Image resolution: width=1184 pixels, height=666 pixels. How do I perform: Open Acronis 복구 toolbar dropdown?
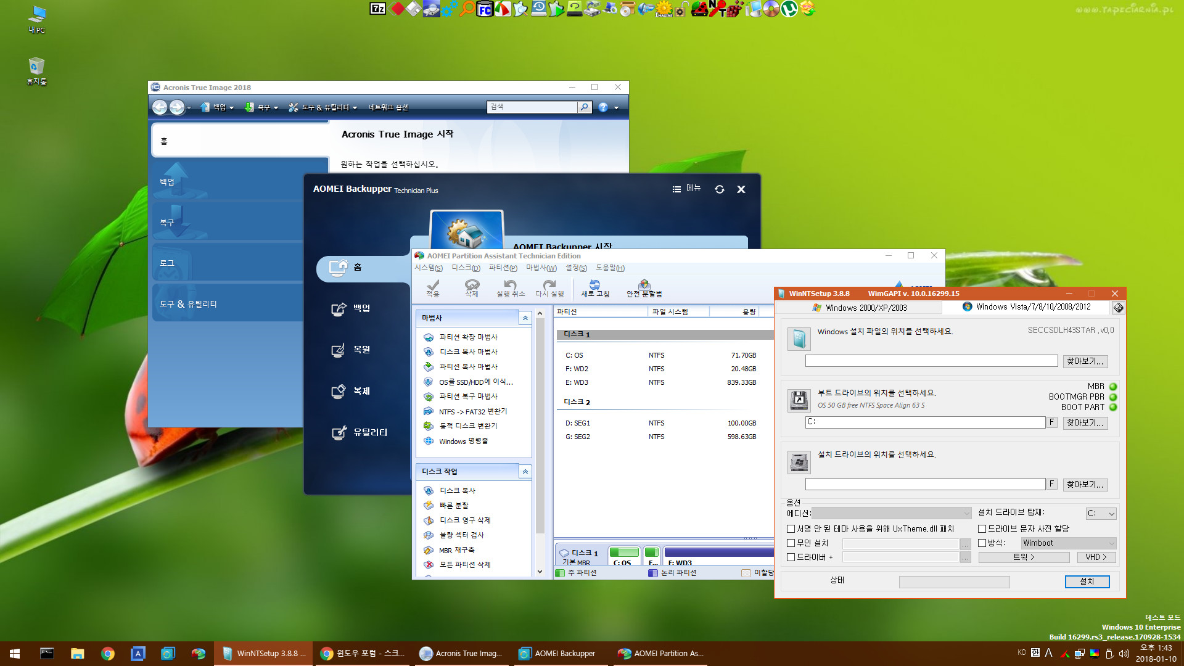click(261, 107)
